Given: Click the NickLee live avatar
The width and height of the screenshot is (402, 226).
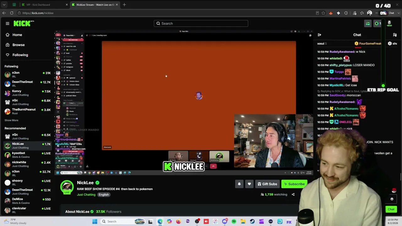Looking at the screenshot, I should pos(67,187).
